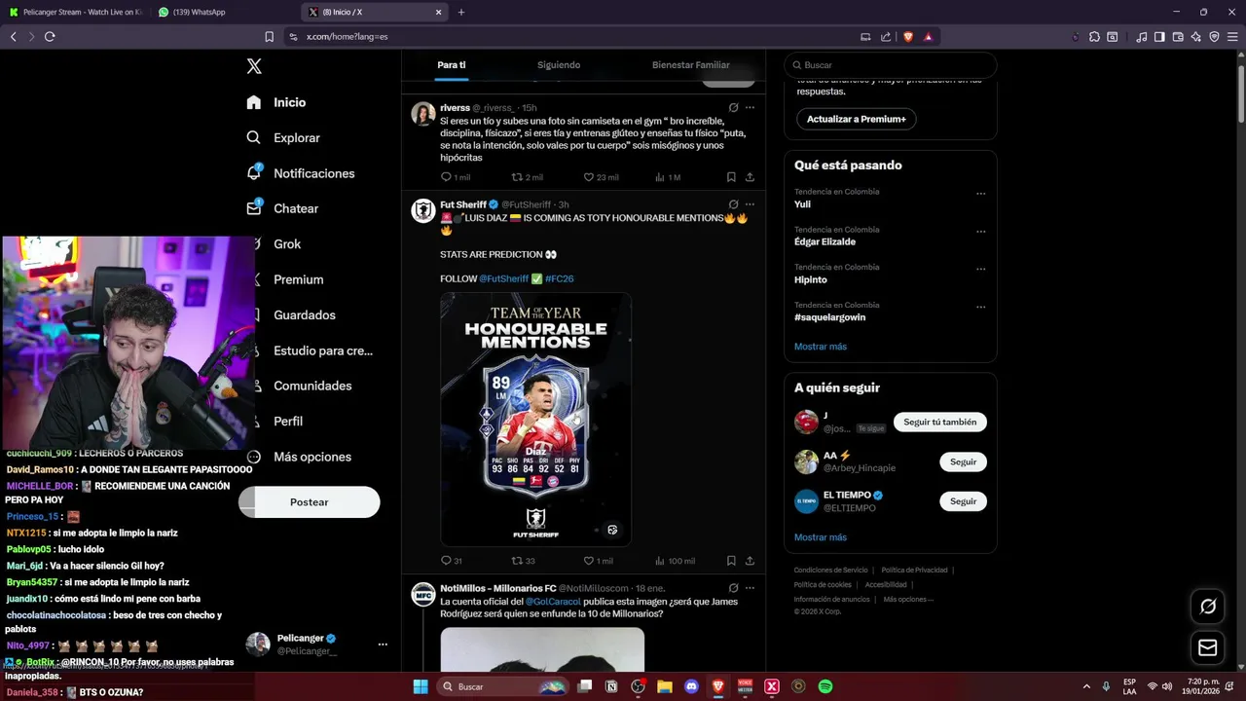Open Brave Leo AI icon
Screen dimensions: 1246x701
(1196, 36)
